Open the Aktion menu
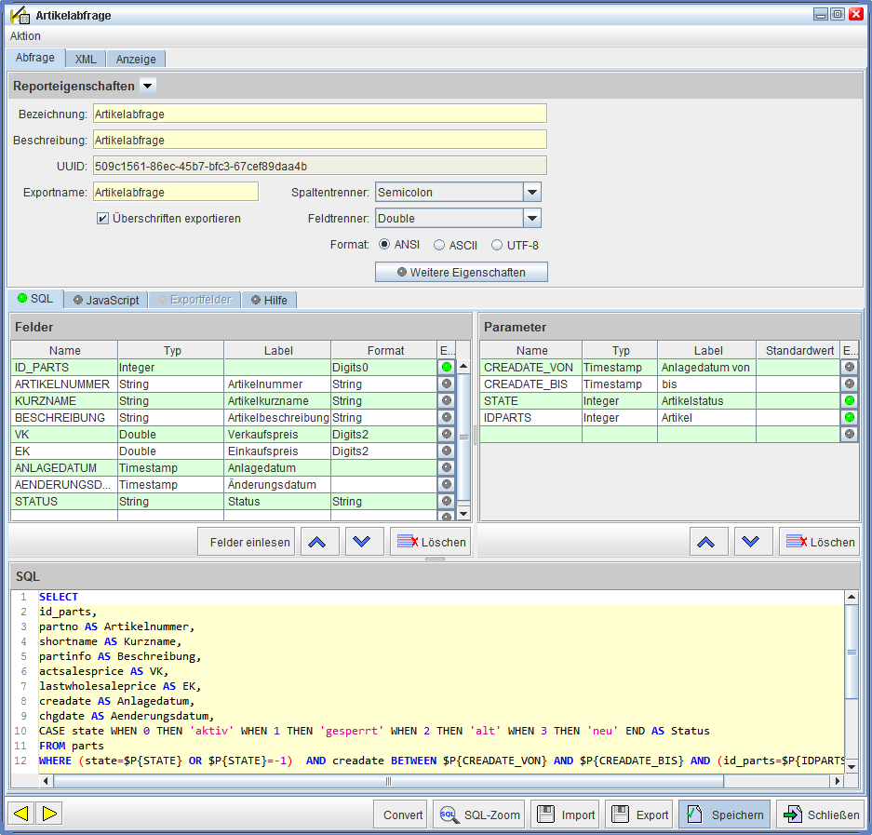 [25, 36]
